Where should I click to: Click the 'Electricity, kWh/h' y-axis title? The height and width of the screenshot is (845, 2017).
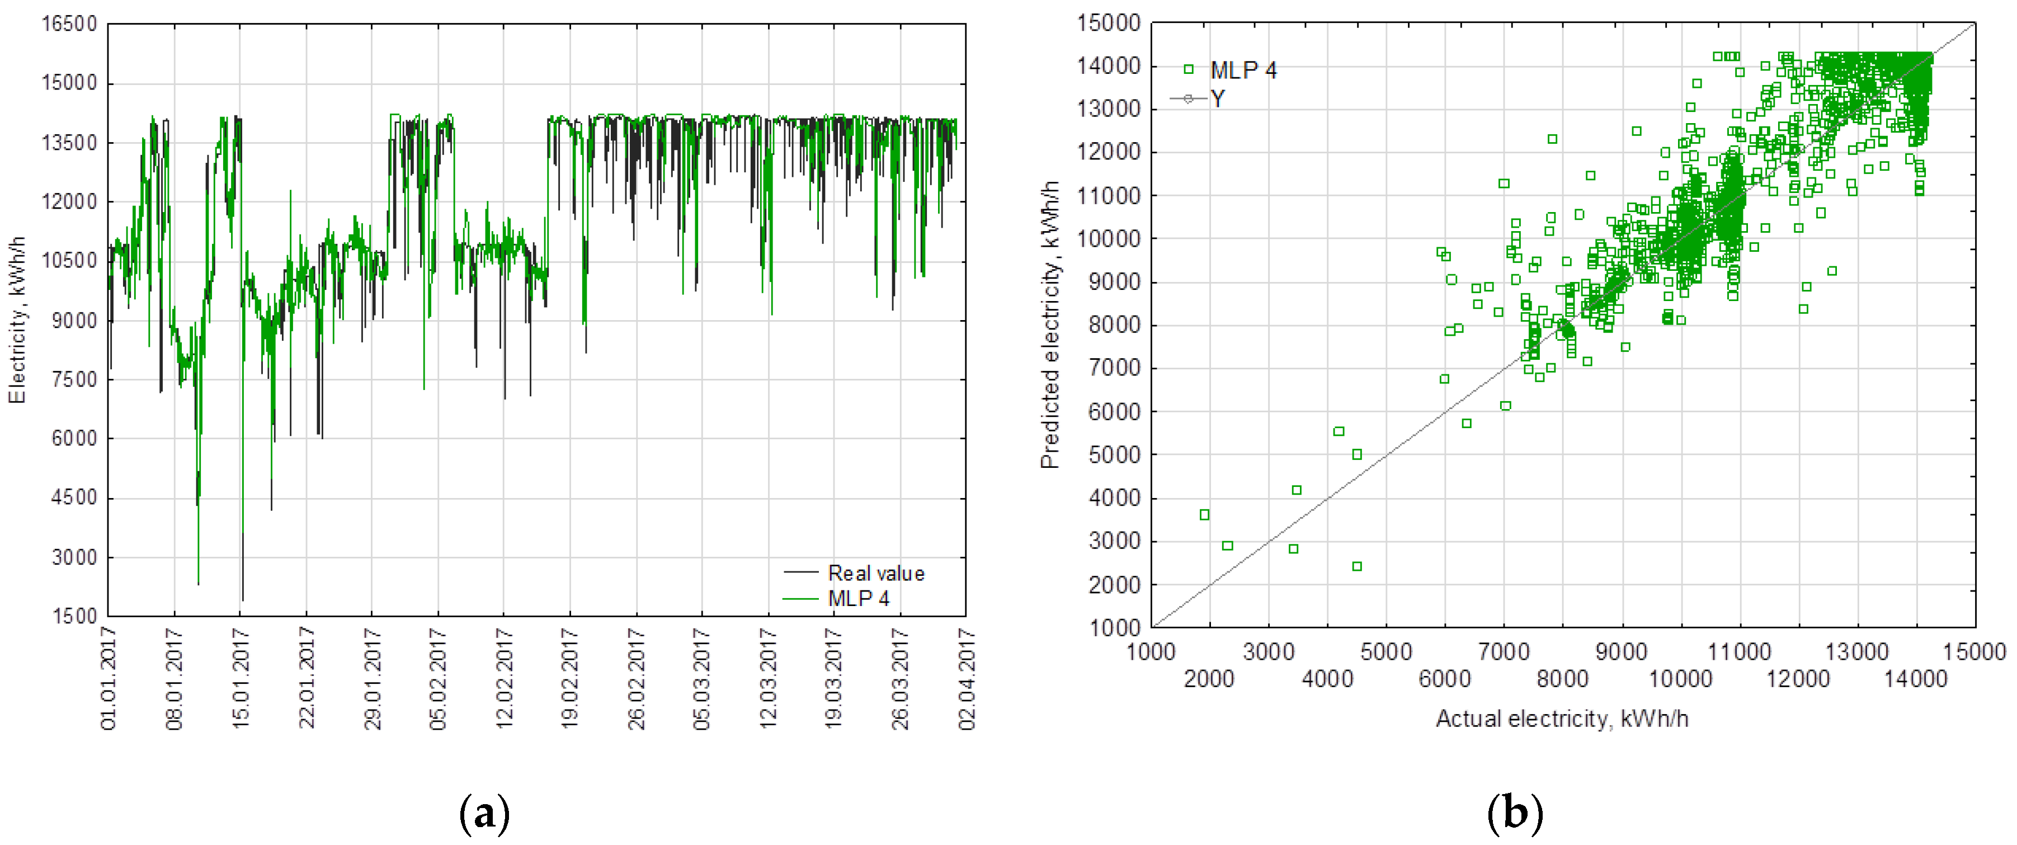[17, 320]
